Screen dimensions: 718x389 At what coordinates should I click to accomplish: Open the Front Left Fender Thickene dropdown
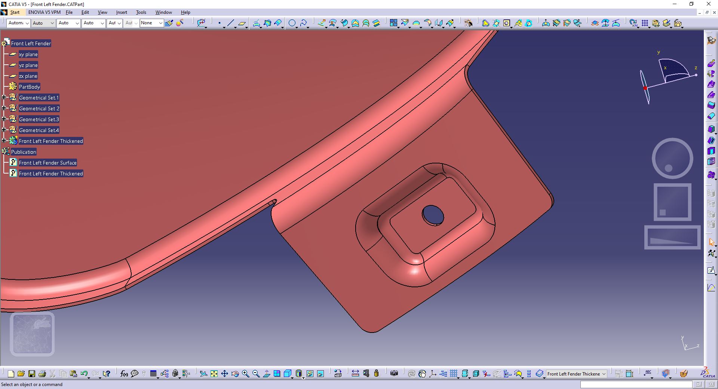(576, 374)
